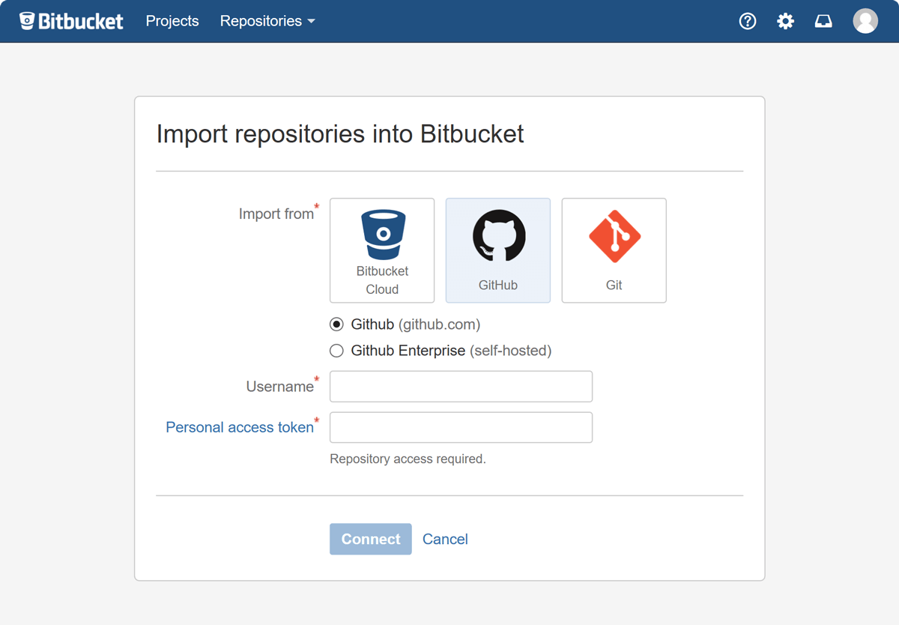
Task: Toggle the currently selected GitHub source radio
Action: click(336, 324)
